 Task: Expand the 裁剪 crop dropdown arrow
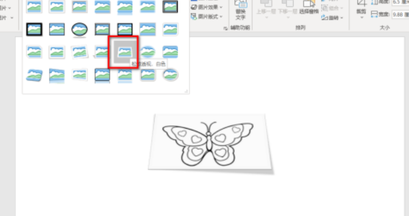pos(362,18)
